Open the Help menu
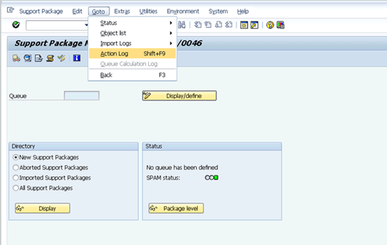This screenshot has height=245, width=387. tap(243, 11)
